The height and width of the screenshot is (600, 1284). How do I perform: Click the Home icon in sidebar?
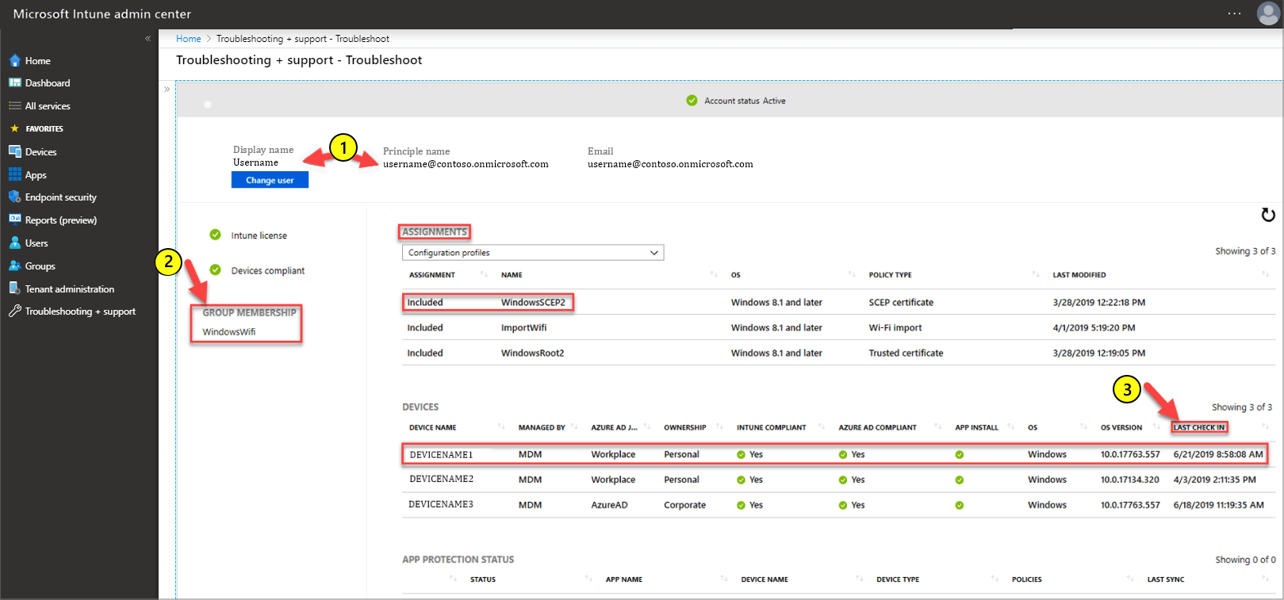(x=15, y=60)
